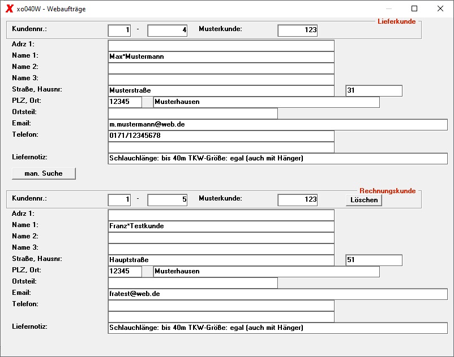Select the street field containing Hauptstraße

tap(221, 260)
